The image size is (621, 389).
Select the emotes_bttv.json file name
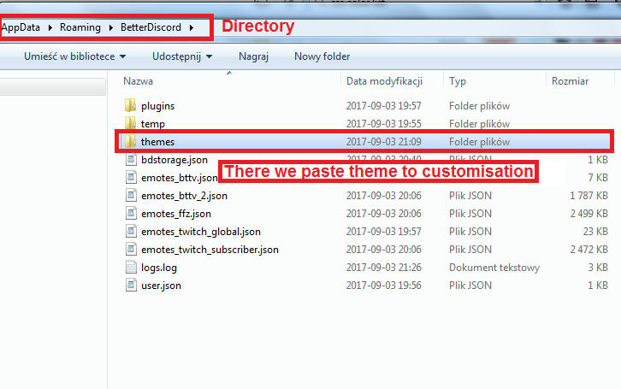(x=179, y=178)
